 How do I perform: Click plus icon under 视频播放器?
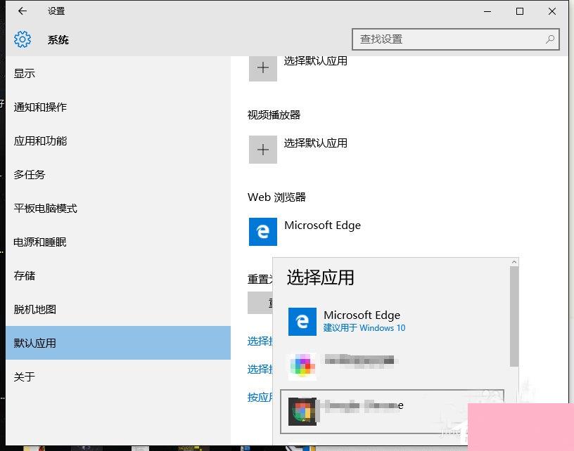(263, 150)
